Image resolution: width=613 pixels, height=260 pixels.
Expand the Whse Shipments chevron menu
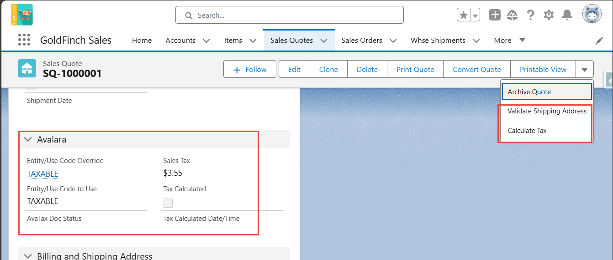(x=476, y=41)
